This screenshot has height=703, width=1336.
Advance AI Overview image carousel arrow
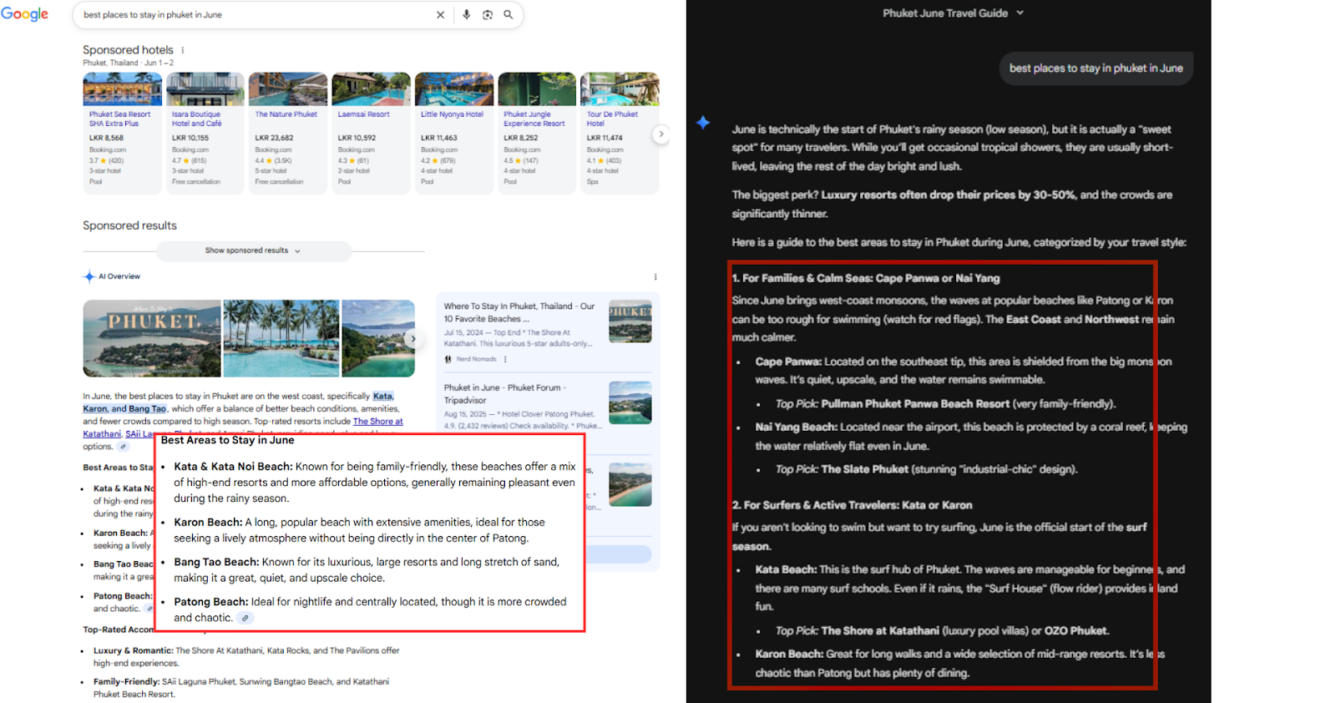413,339
